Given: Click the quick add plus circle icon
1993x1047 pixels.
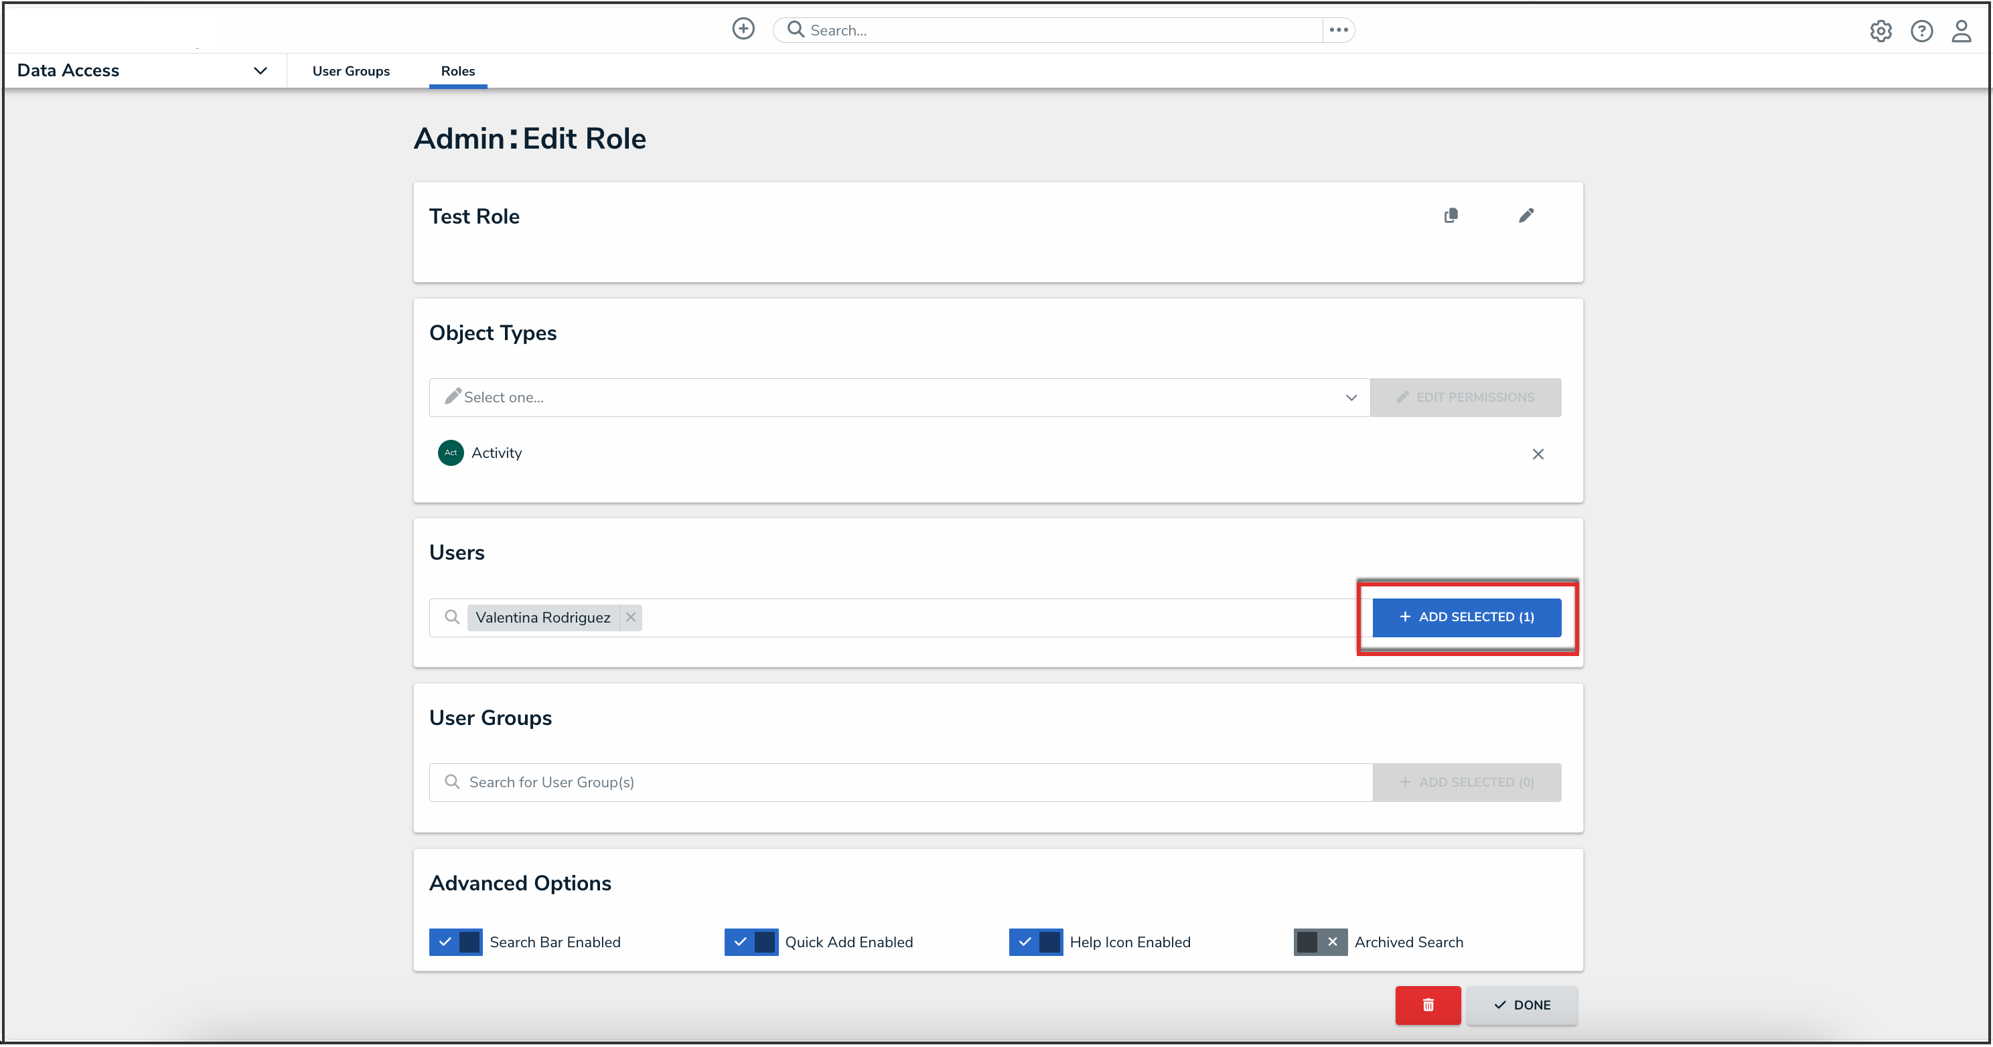Looking at the screenshot, I should (743, 29).
